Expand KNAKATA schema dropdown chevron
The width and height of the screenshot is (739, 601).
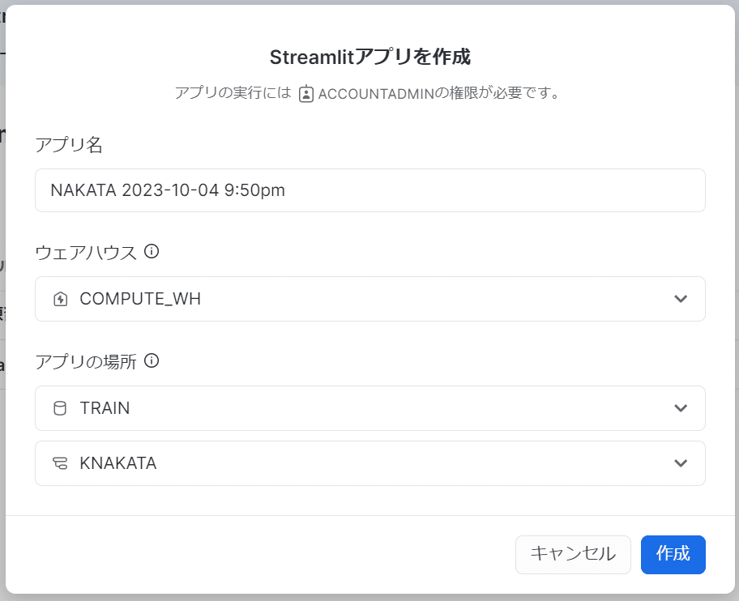681,463
